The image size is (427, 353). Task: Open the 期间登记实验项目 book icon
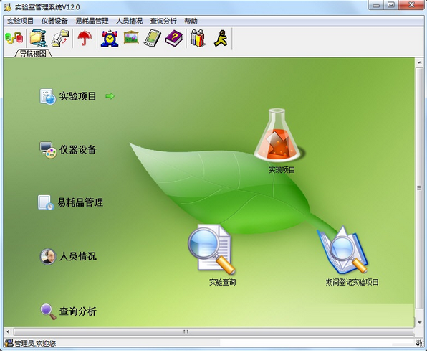[342, 250]
